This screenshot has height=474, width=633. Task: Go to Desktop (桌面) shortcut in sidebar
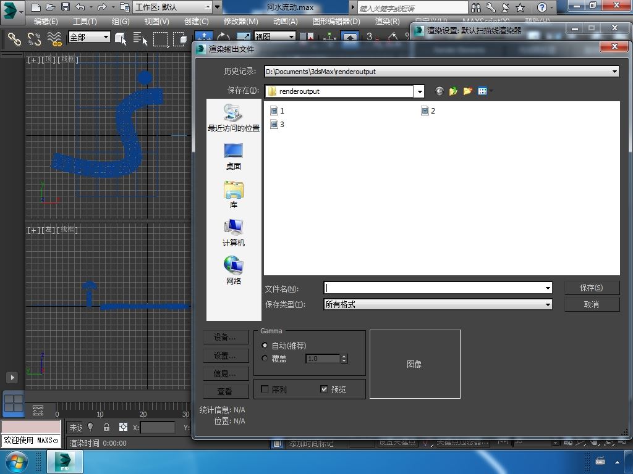tap(233, 156)
